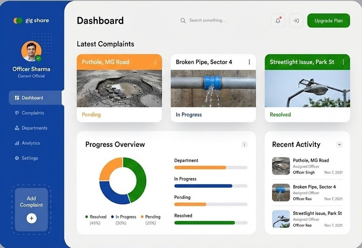
Task: Click Officer Sharma's profile avatar
Action: point(31,51)
